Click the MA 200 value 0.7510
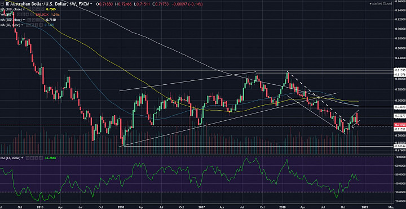 (x=51, y=20)
